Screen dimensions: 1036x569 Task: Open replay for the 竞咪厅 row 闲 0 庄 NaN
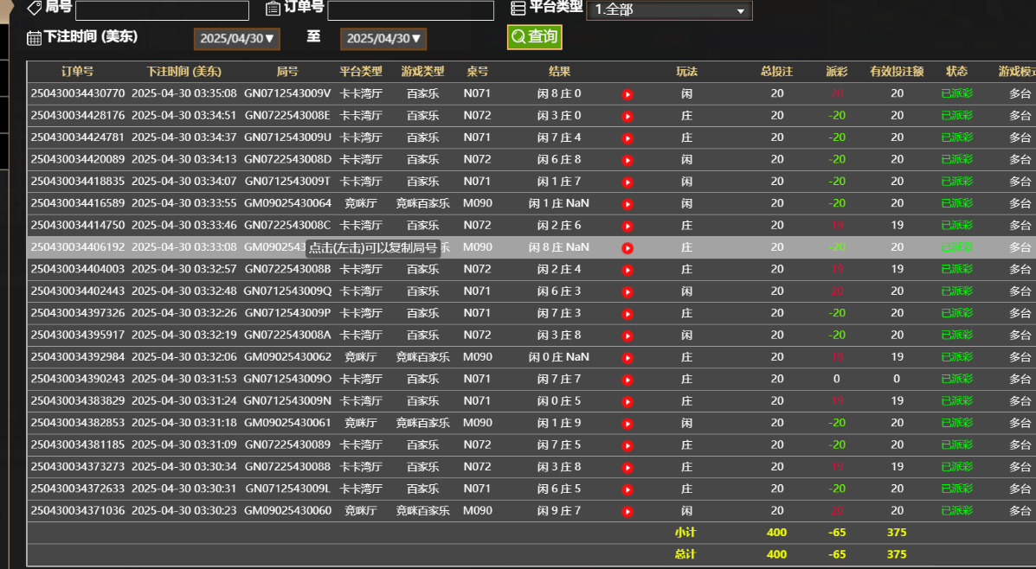(x=629, y=356)
